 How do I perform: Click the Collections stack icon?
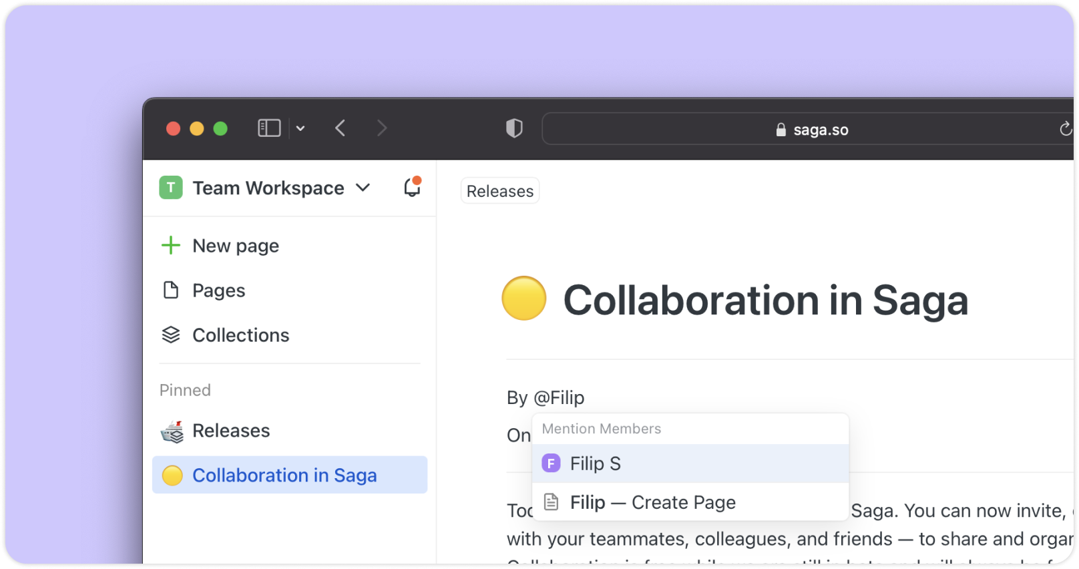(171, 335)
